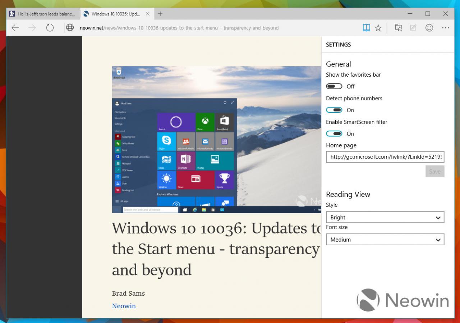Screen dimensions: 460x323
Task: Open the Neowin link under the author
Action: [x=124, y=306]
